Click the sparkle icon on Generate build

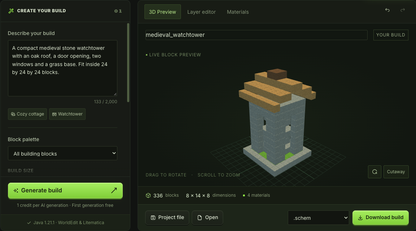coord(16,191)
